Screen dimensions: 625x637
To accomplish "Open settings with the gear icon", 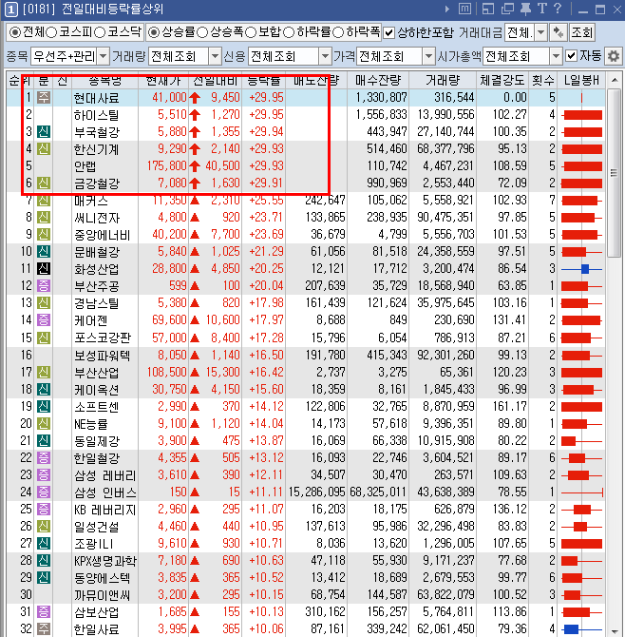I will pyautogui.click(x=614, y=56).
